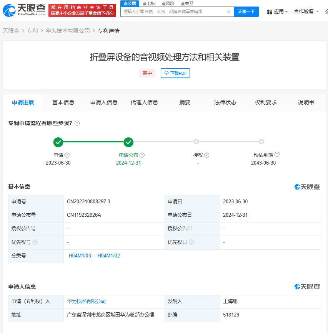
Task: Click the help icon next to 预估到期
Action: tap(277, 155)
